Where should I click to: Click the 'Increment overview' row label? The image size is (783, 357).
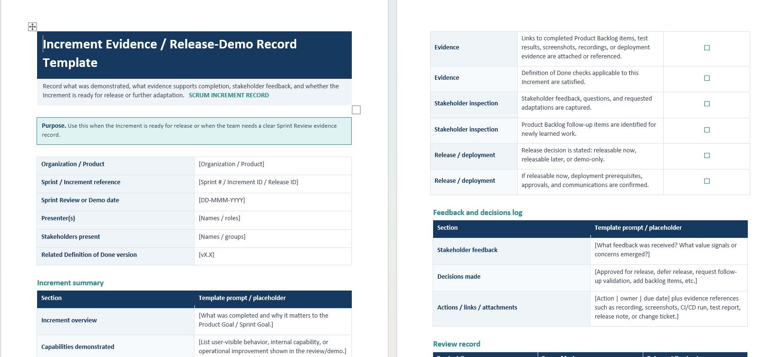point(69,320)
